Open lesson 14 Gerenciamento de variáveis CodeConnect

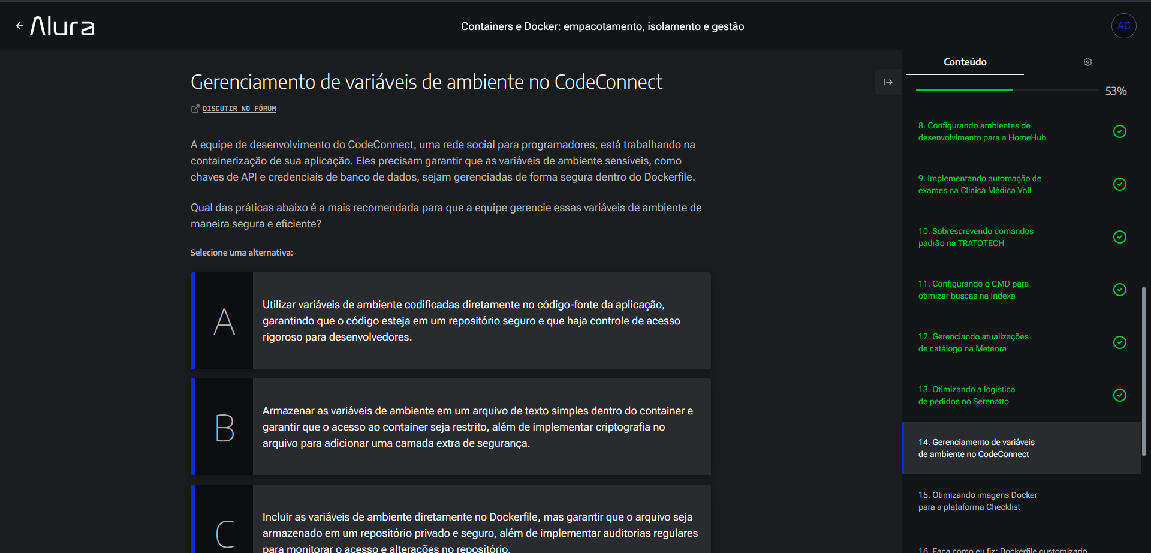1021,448
